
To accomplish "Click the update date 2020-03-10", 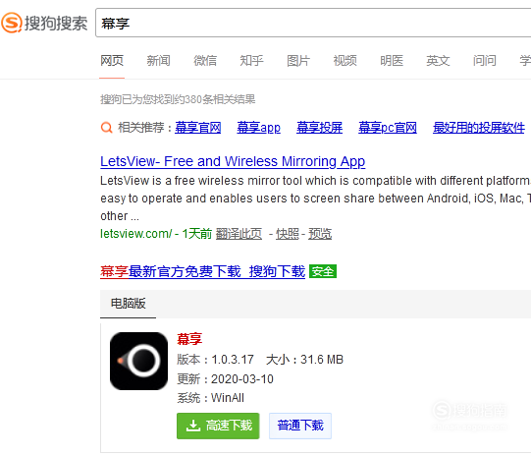I will point(242,379).
